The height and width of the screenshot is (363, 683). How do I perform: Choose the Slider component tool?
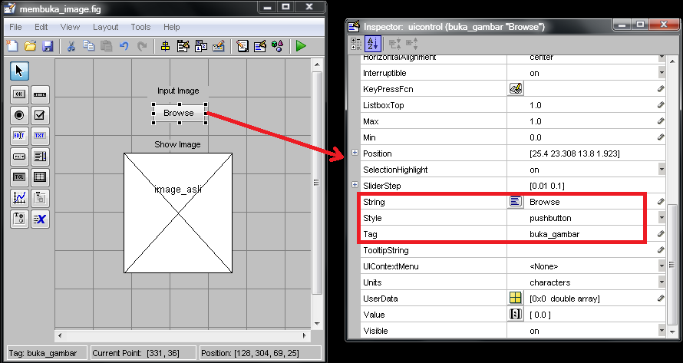click(x=40, y=94)
